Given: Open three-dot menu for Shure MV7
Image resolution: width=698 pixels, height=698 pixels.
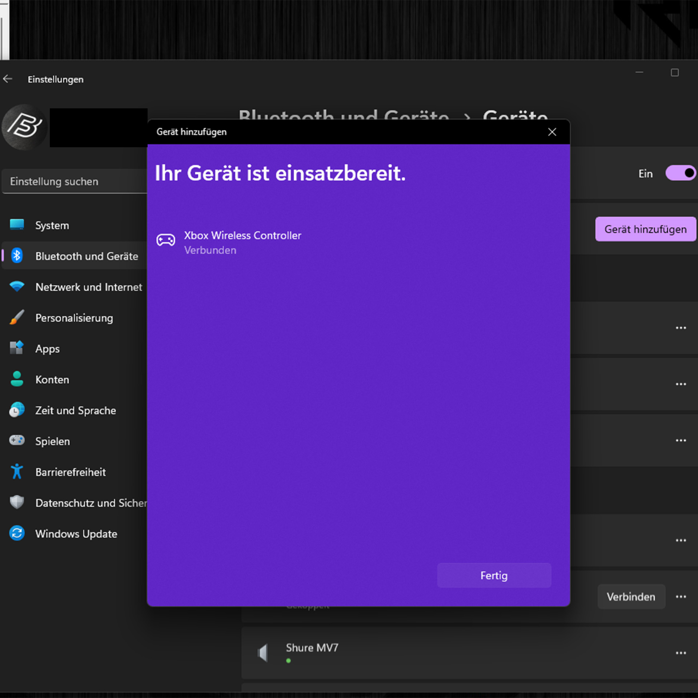Looking at the screenshot, I should pos(681,653).
